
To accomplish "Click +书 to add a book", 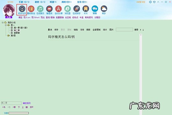I will (x=4, y=107).
